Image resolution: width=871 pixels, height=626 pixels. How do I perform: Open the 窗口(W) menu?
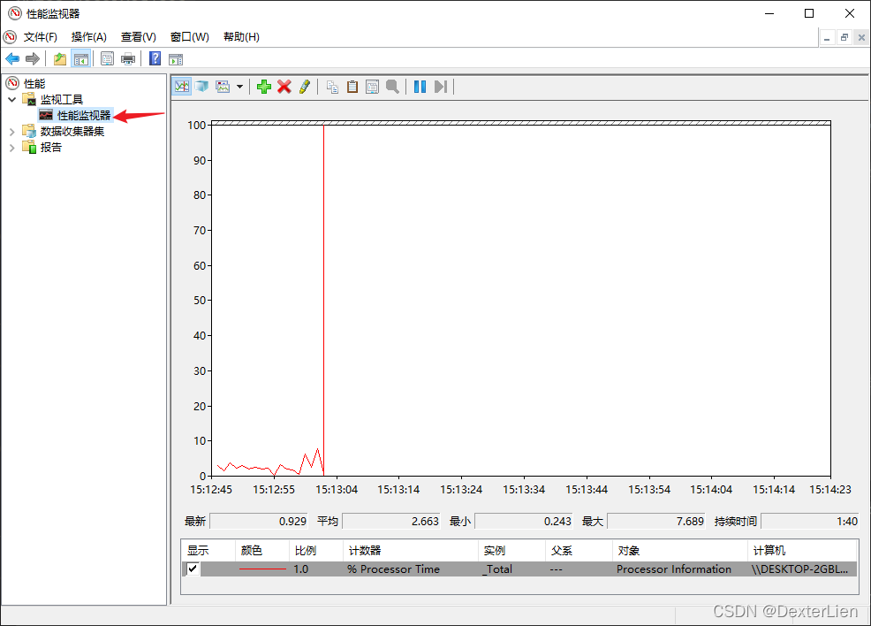189,36
